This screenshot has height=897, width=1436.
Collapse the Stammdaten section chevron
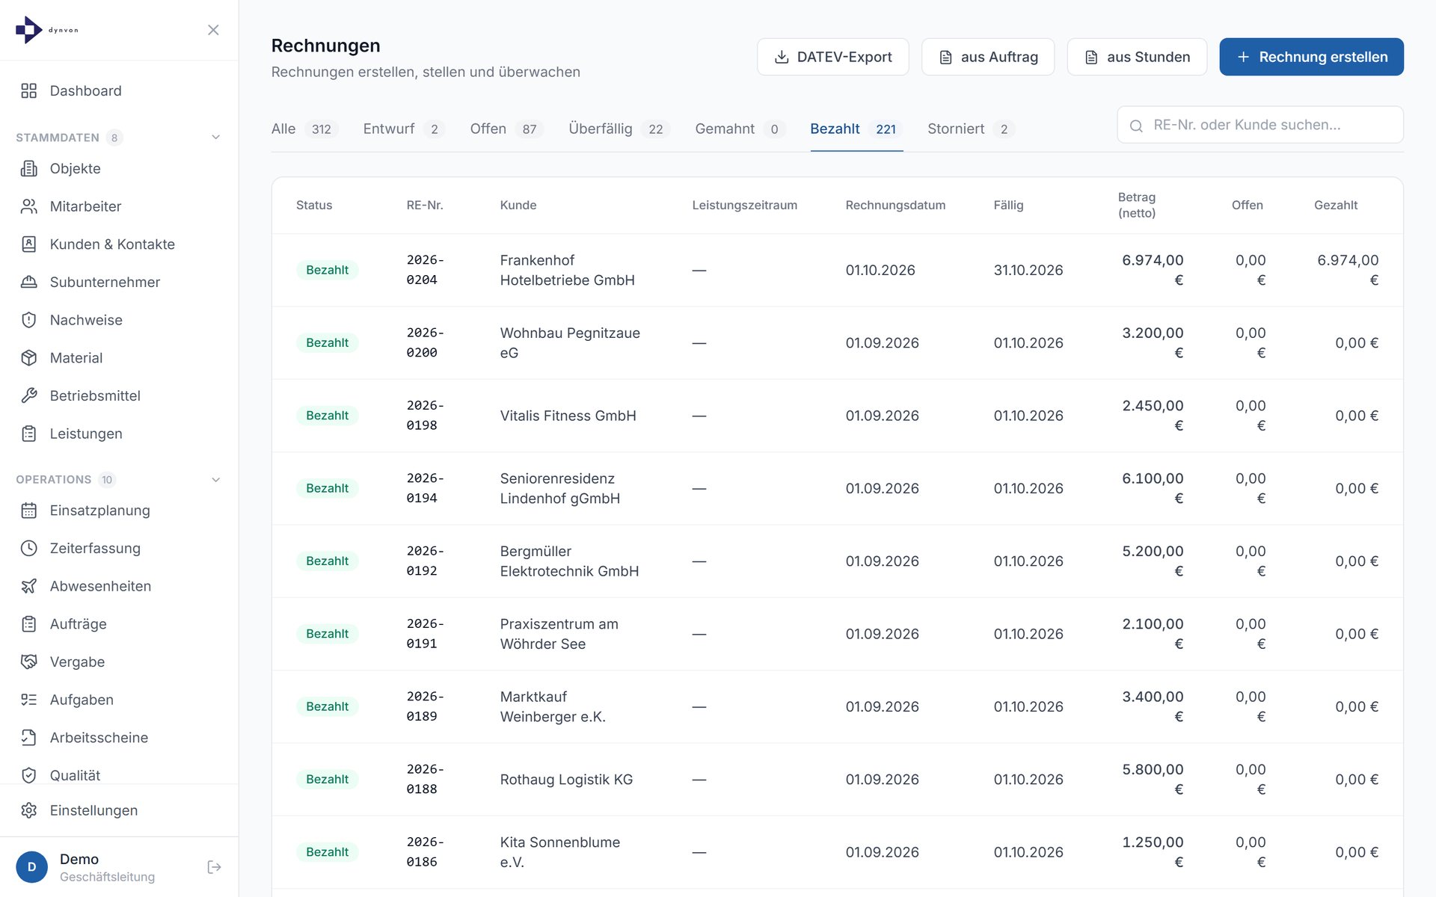click(215, 138)
